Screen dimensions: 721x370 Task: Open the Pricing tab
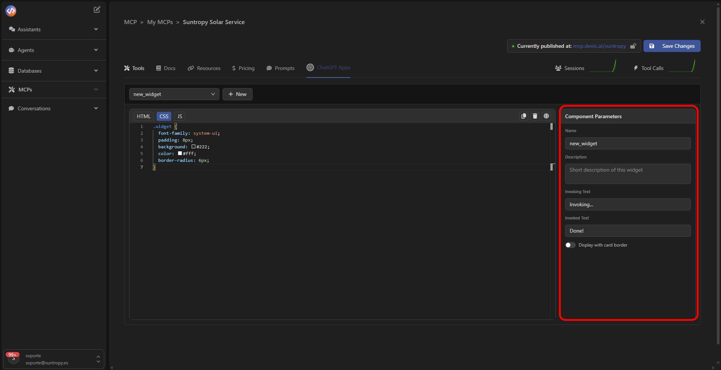(243, 68)
